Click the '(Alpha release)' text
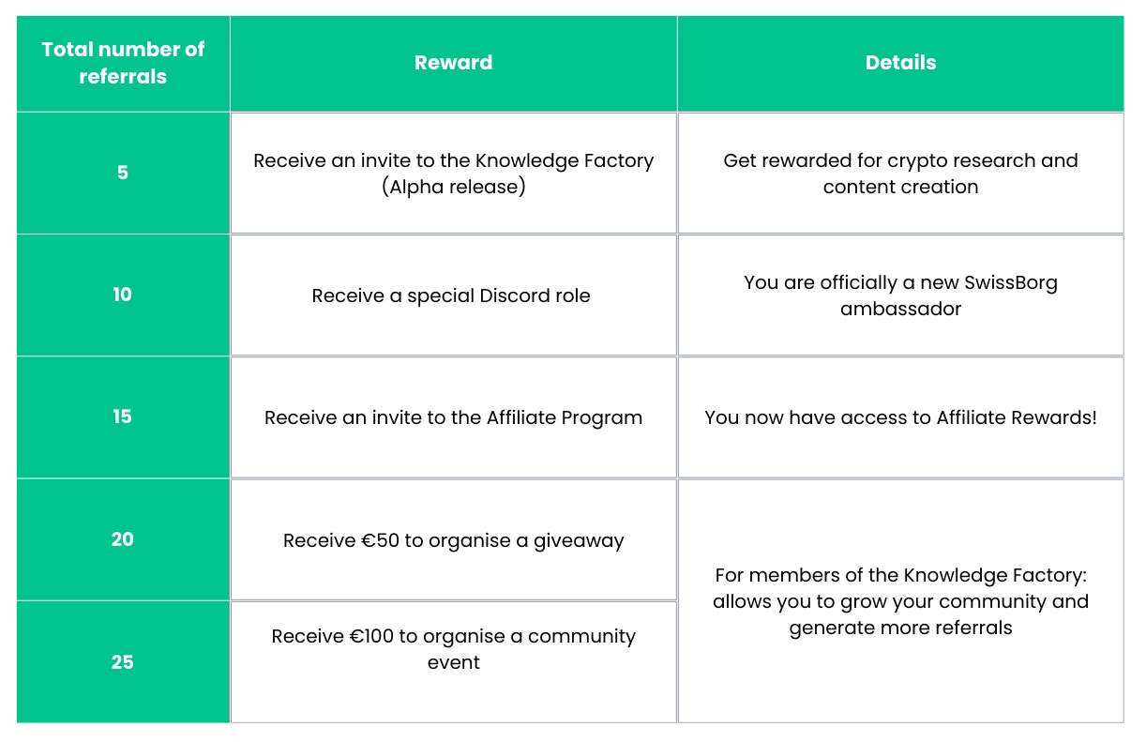This screenshot has height=742, width=1146. (x=454, y=187)
